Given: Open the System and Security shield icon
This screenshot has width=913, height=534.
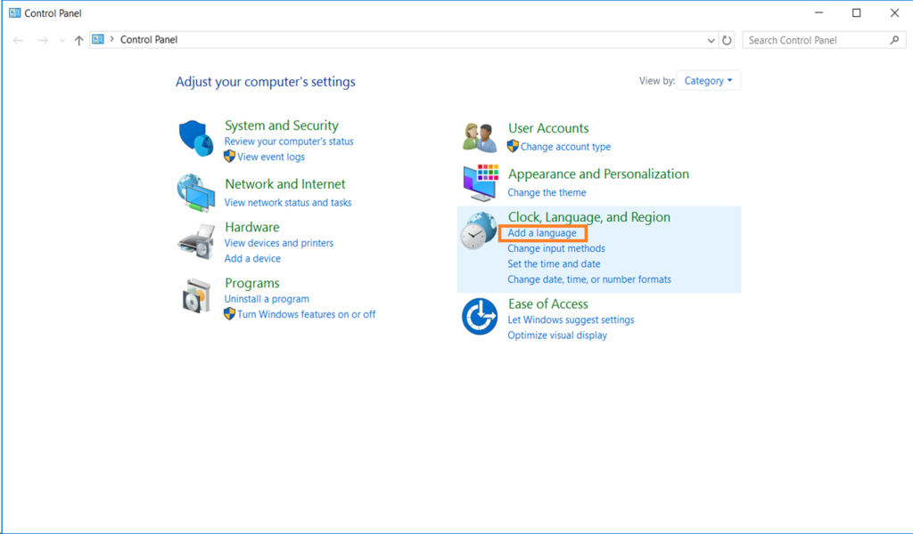Looking at the screenshot, I should tap(196, 138).
